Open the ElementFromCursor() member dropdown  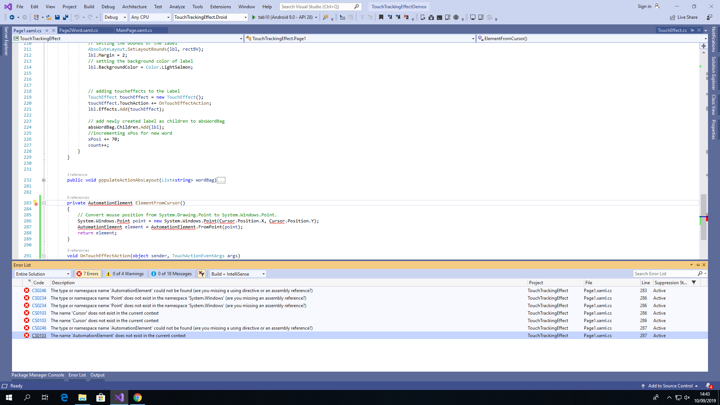(x=592, y=38)
